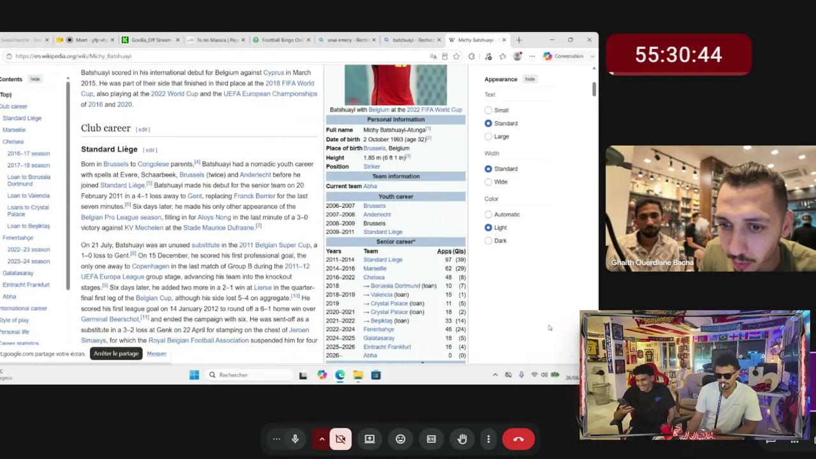Screen dimensions: 816x459
Task: Click the Arrêter le partage button
Action: (115, 354)
